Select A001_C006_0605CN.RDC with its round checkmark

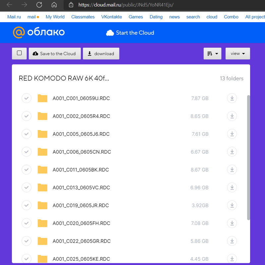tap(27, 152)
